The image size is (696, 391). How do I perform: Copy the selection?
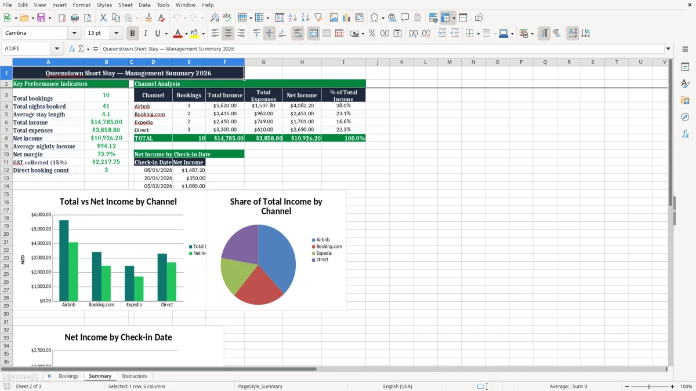tap(116, 18)
